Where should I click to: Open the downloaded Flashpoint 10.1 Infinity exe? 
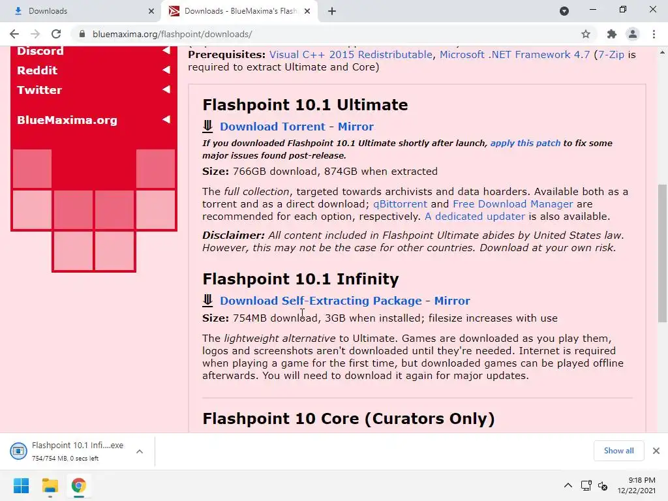click(x=78, y=445)
